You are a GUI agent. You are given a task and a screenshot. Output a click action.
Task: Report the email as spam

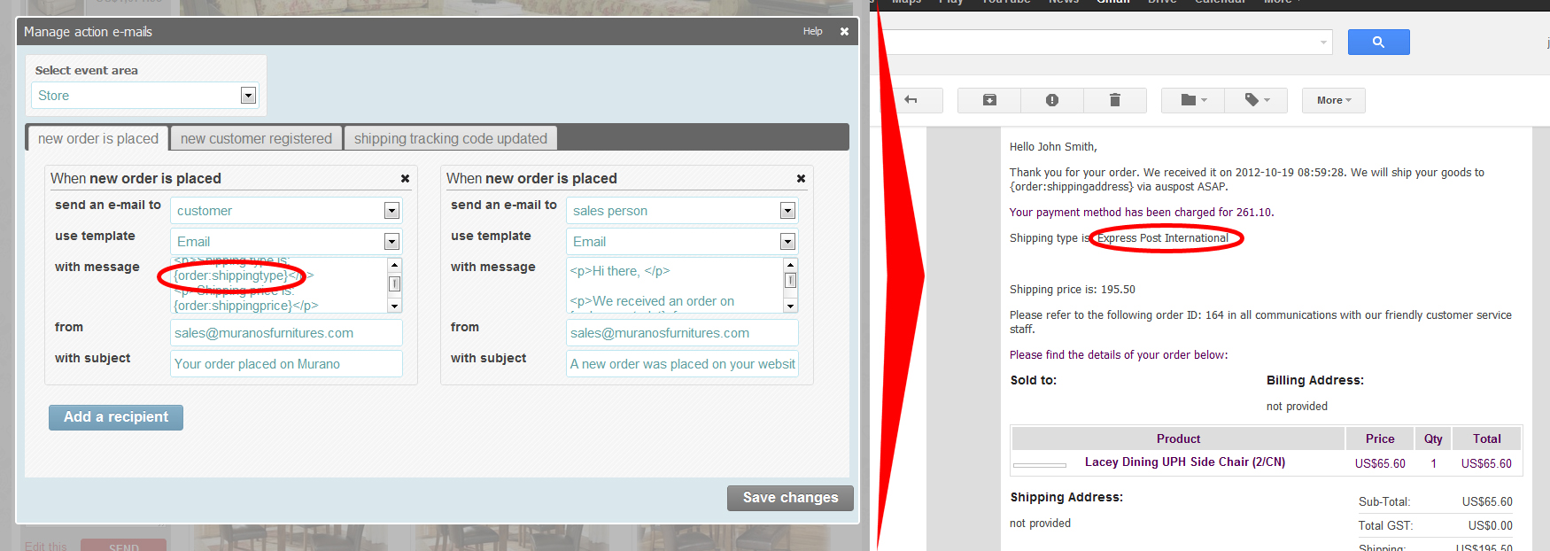coord(1051,100)
